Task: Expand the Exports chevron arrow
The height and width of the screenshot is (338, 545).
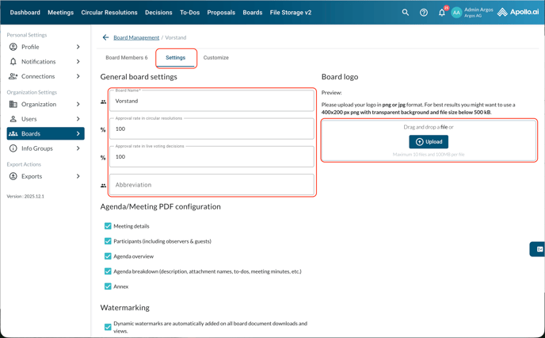Action: coord(78,176)
